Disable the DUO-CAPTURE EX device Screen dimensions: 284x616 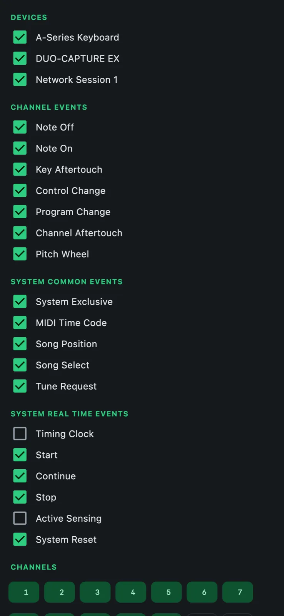pos(20,59)
